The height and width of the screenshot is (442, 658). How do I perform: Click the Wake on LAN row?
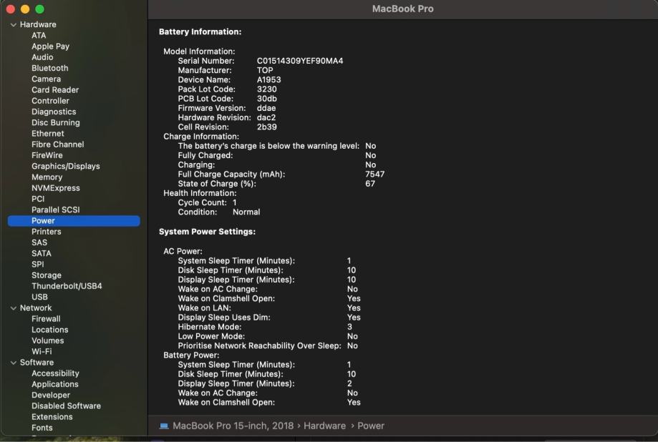(269, 308)
